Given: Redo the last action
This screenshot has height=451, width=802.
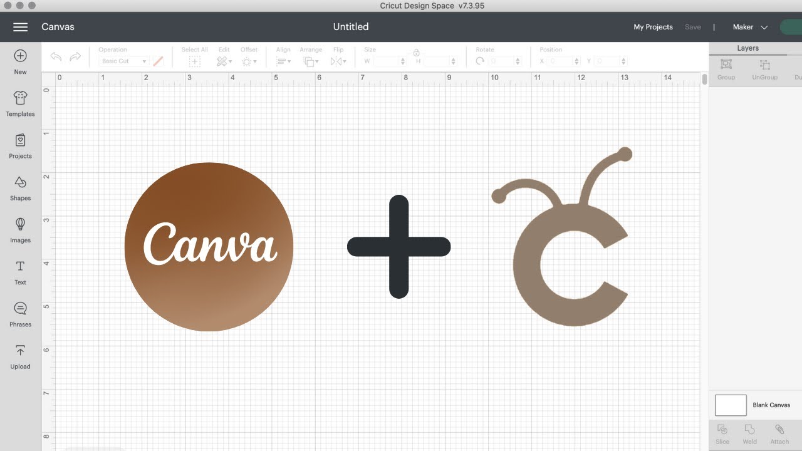Looking at the screenshot, I should click(75, 57).
